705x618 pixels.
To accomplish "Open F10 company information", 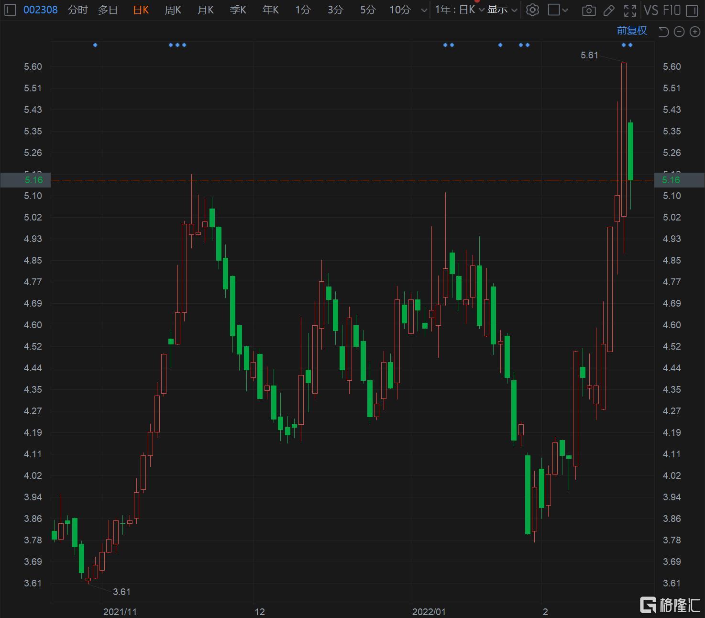I will (x=672, y=10).
